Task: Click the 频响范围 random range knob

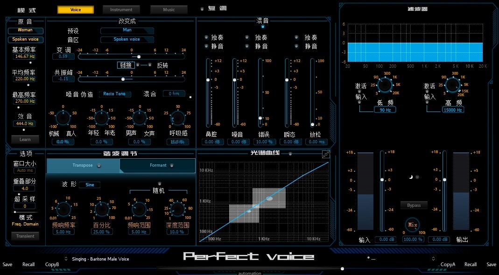Action: coord(140,210)
